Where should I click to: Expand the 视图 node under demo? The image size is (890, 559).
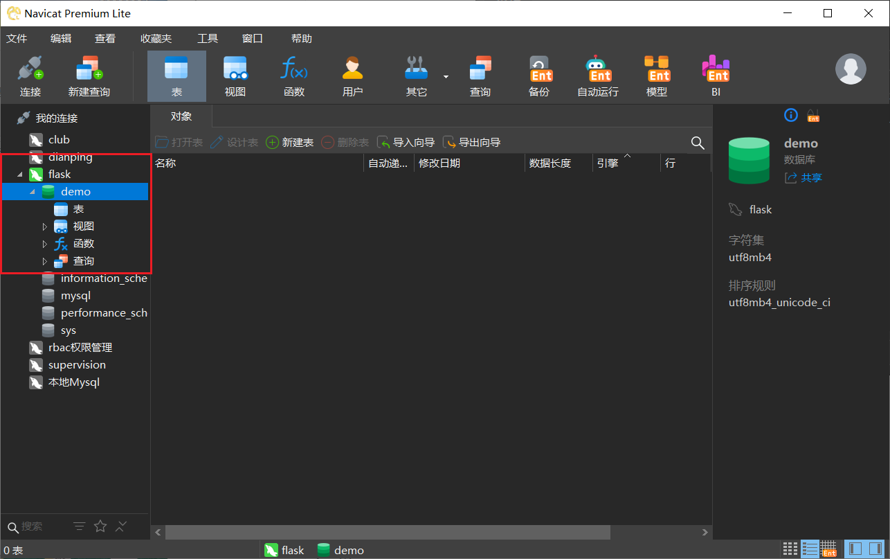click(x=45, y=227)
